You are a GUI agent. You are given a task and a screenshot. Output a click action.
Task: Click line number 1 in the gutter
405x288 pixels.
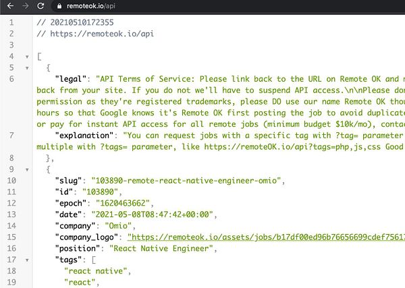point(11,22)
